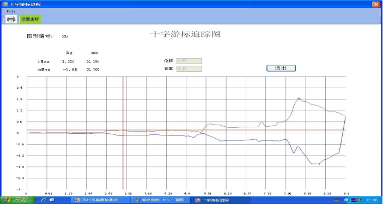383x204 pixels.
Task: Click the second quick launch icon beside Internet Explorer
Action: coord(52,200)
